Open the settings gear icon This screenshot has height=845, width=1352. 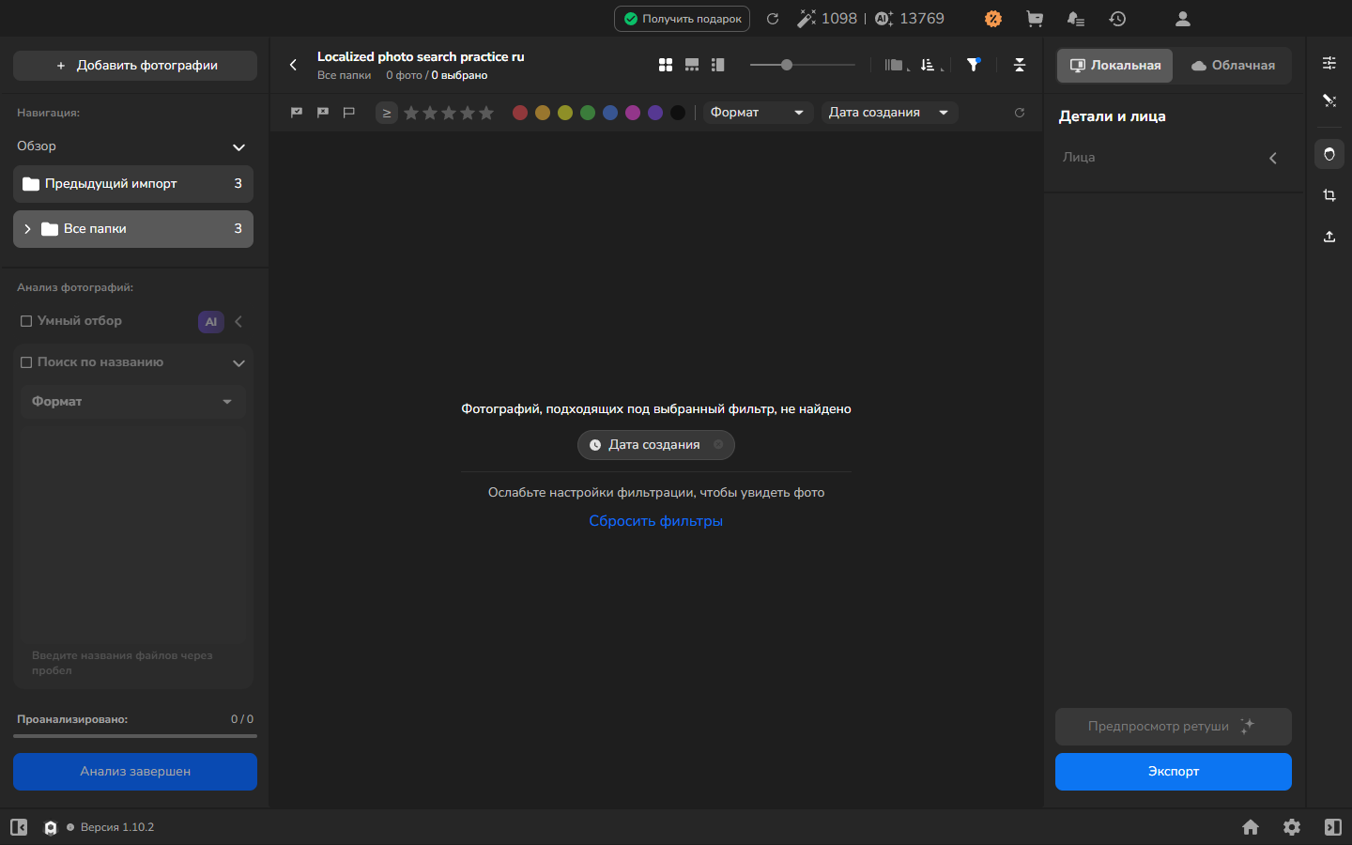coord(1292,827)
